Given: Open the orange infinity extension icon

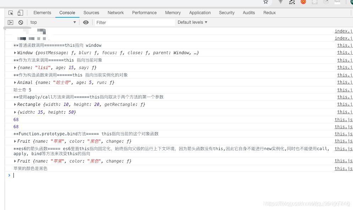Looking at the screenshot, I should (x=303, y=2).
